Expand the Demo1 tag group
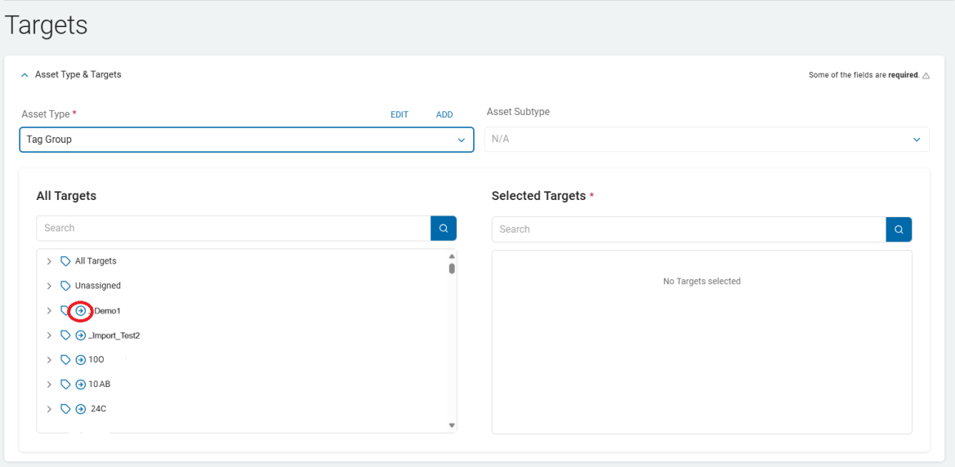The width and height of the screenshot is (955, 467). [49, 311]
